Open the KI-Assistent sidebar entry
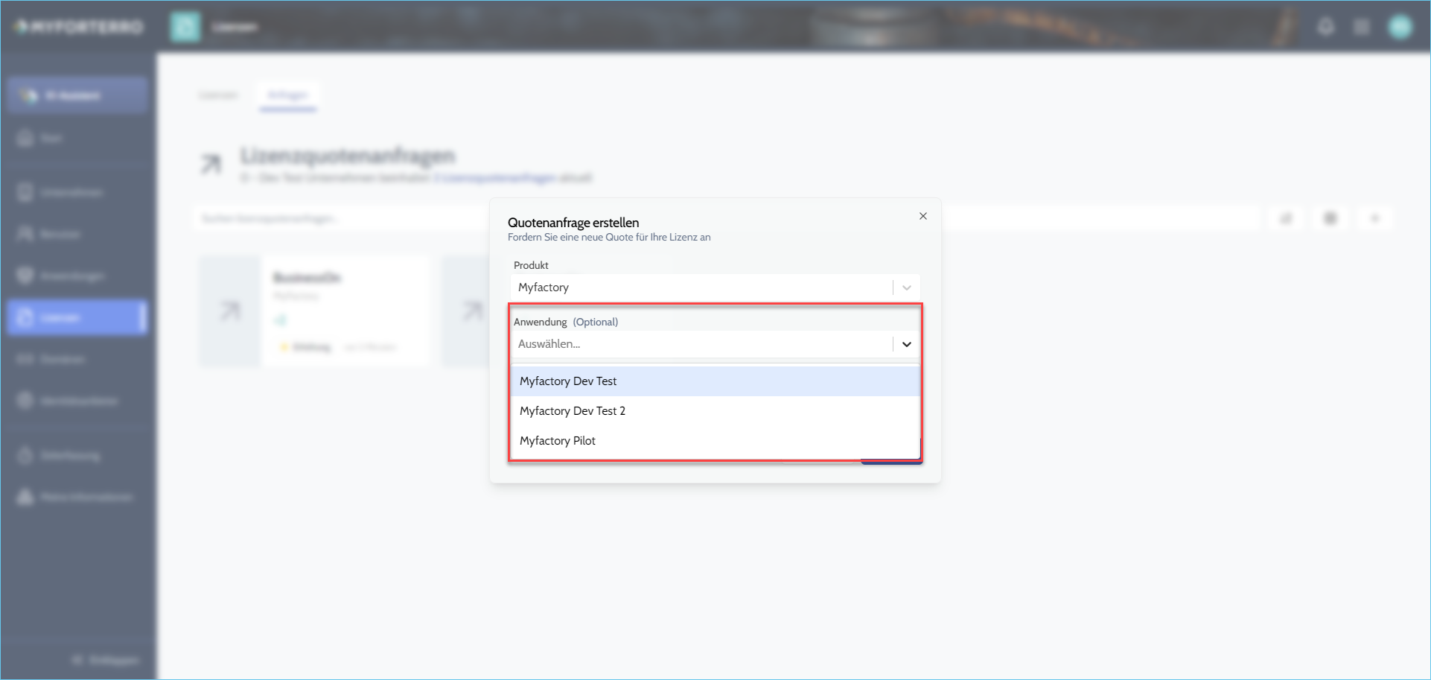The image size is (1431, 680). click(77, 95)
